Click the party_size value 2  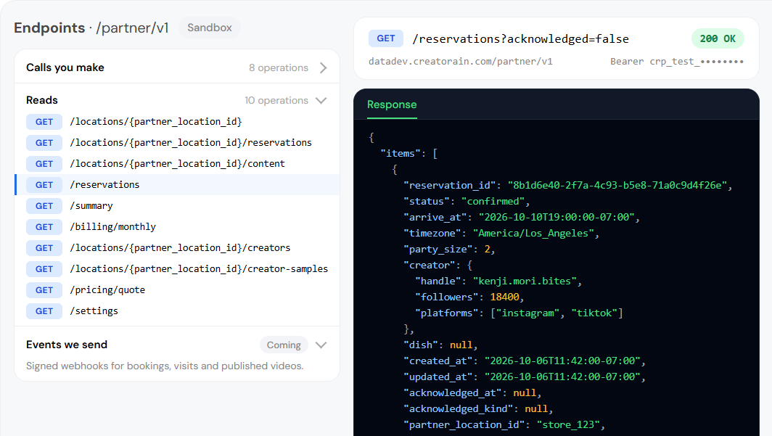(x=487, y=250)
